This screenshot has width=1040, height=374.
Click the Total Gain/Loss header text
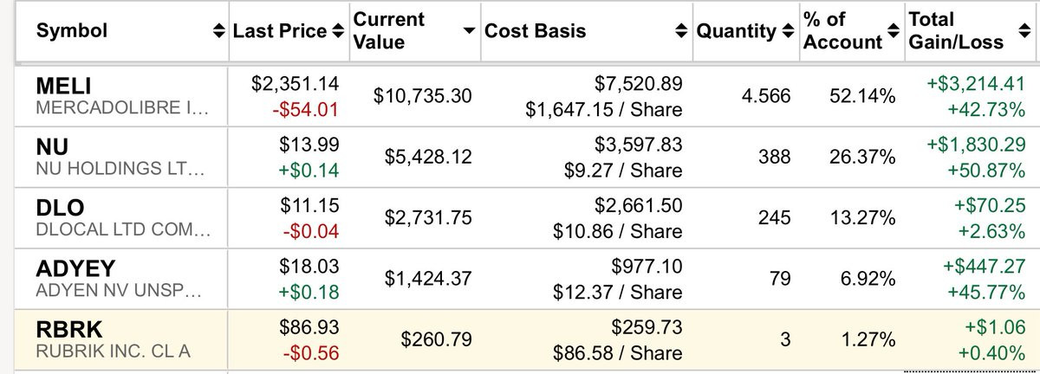(x=955, y=31)
